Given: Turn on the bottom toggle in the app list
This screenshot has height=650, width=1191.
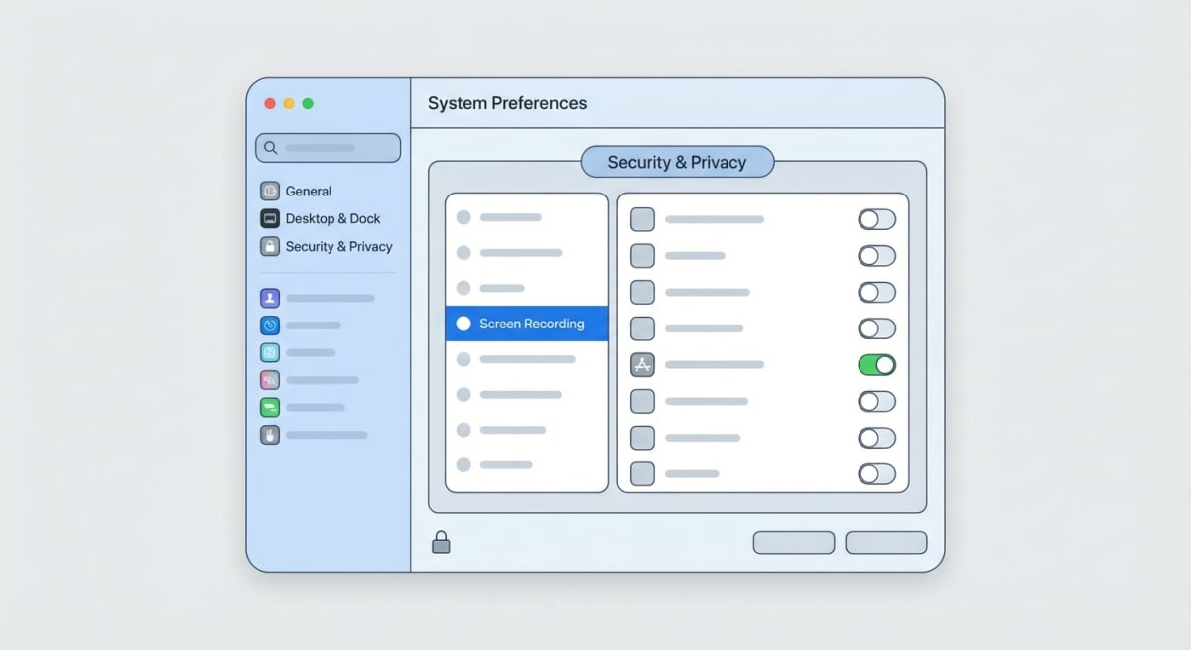Looking at the screenshot, I should click(x=876, y=474).
